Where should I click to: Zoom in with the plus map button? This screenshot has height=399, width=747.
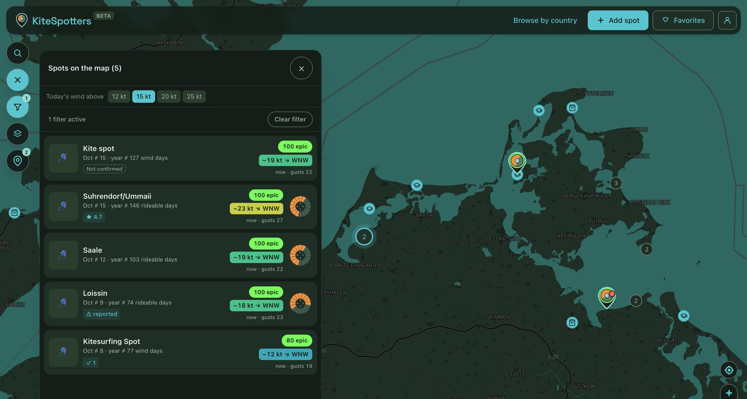pos(729,392)
